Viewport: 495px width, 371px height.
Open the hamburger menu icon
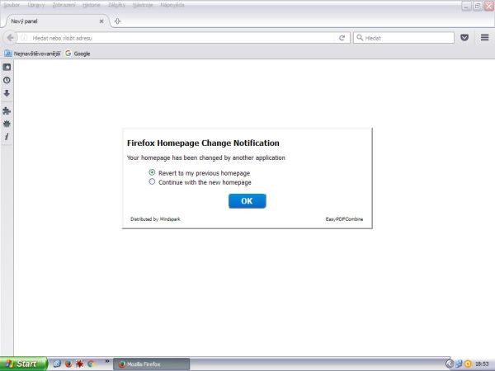[485, 38]
